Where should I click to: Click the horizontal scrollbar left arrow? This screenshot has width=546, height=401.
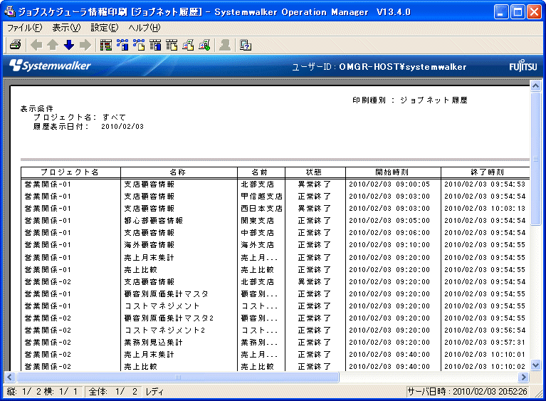11,377
